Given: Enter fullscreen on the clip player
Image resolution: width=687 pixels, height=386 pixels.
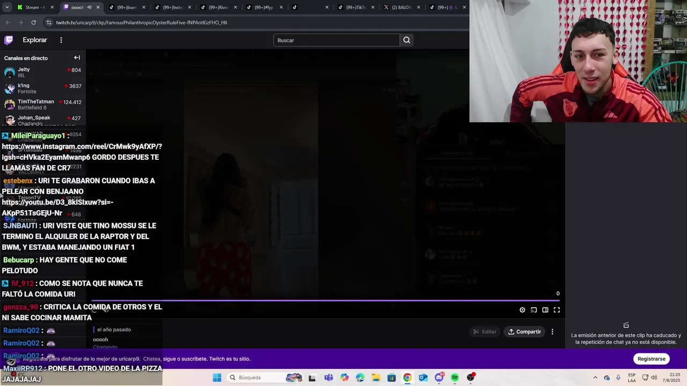Looking at the screenshot, I should click(557, 310).
